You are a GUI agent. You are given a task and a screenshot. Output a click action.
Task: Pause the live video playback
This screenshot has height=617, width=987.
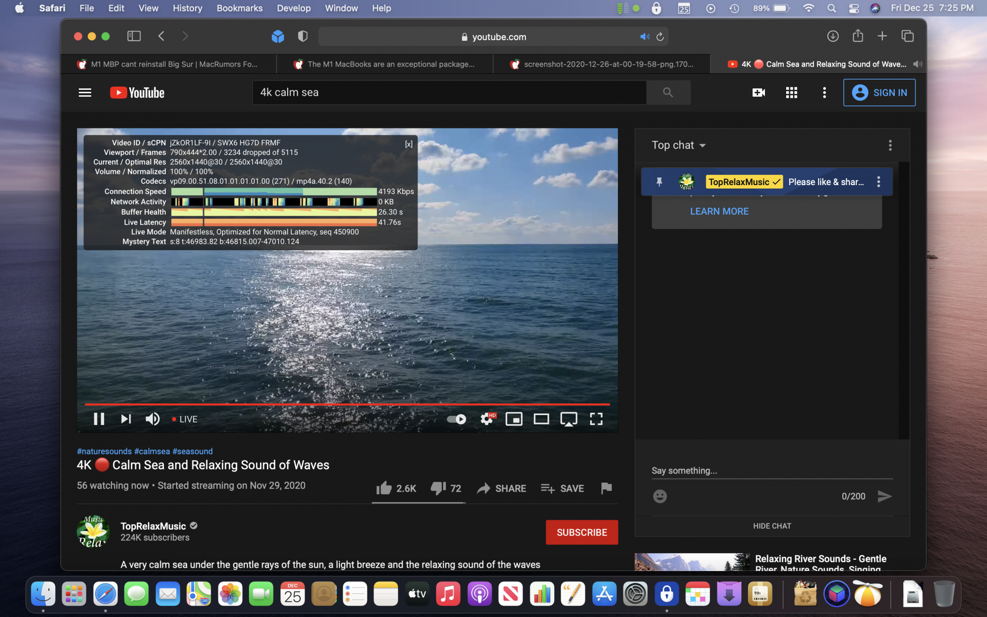pyautogui.click(x=99, y=419)
